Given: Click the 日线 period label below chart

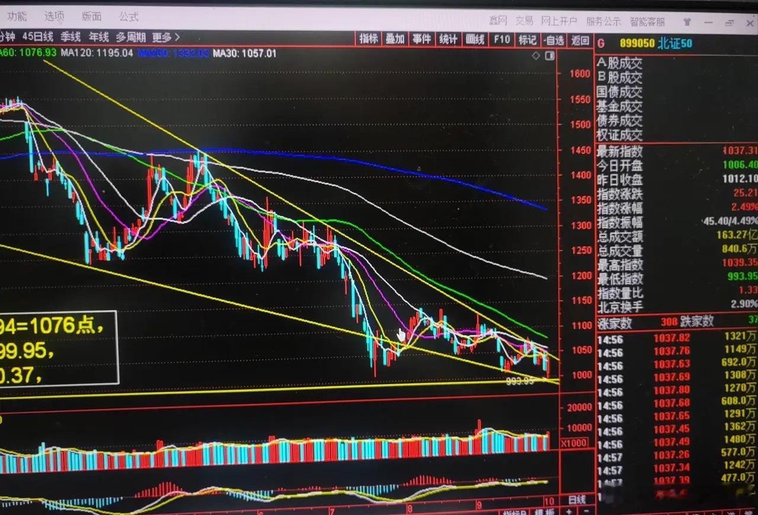Looking at the screenshot, I should coord(577,500).
